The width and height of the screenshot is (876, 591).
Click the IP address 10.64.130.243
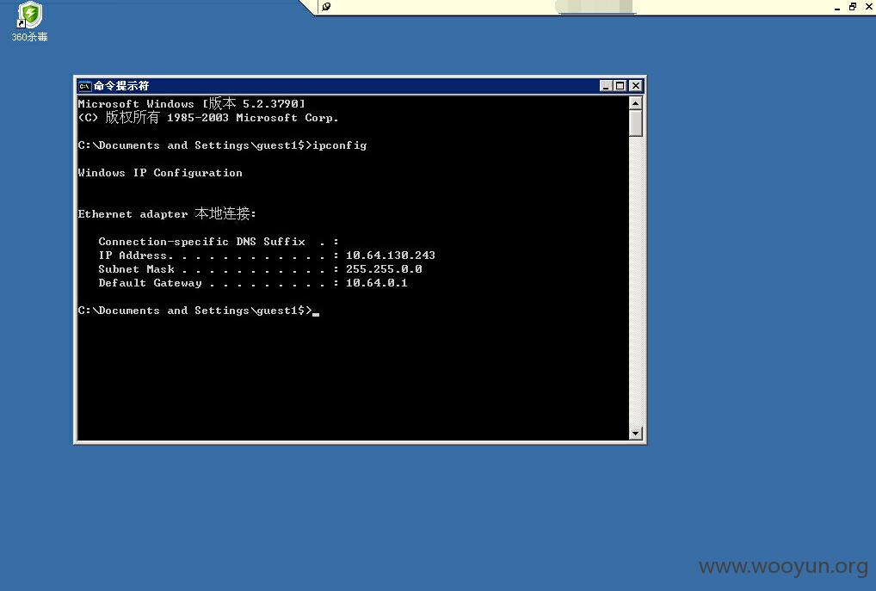tap(390, 255)
